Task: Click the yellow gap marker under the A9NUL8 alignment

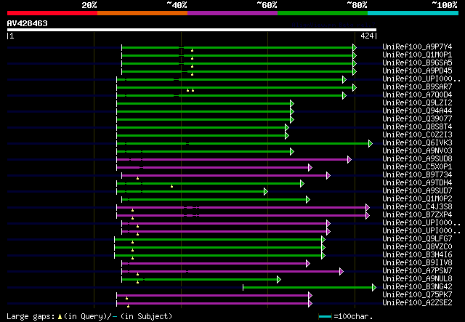Action: 137,282
